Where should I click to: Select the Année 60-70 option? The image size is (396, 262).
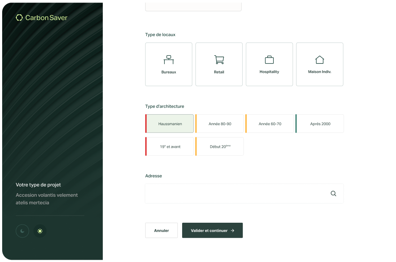270,124
